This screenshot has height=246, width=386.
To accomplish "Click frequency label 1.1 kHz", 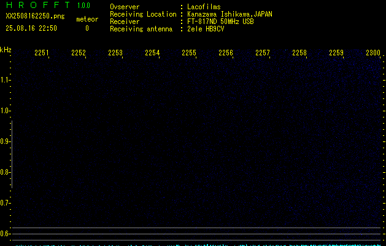I will 5,80.
